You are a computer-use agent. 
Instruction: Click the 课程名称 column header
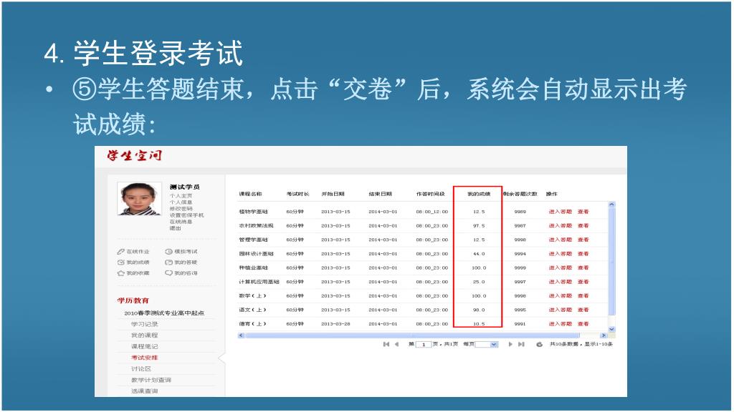tap(250, 194)
